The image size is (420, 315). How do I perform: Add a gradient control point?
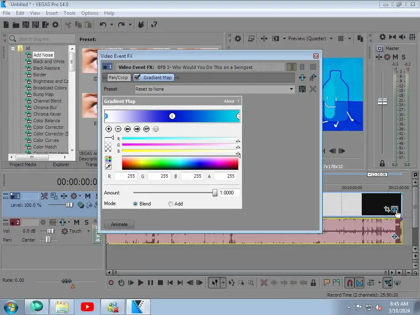(108, 129)
